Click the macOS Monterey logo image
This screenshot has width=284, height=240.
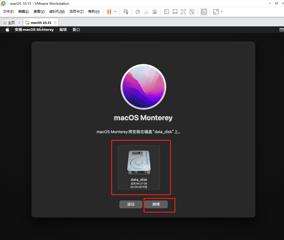[143, 87]
